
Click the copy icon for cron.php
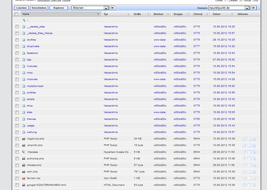point(254,172)
